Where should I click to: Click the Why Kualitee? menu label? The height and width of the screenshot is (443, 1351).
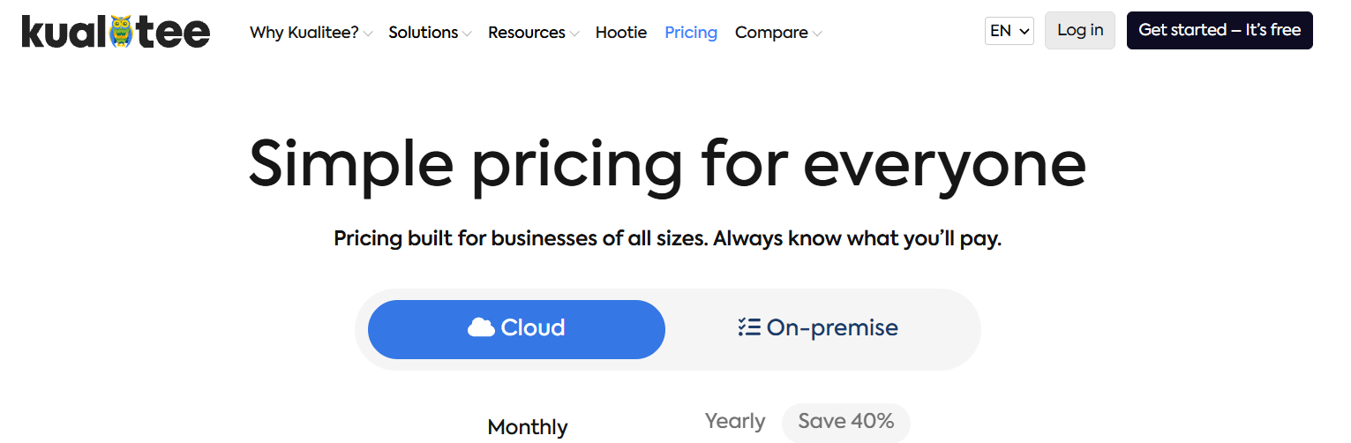click(x=304, y=33)
